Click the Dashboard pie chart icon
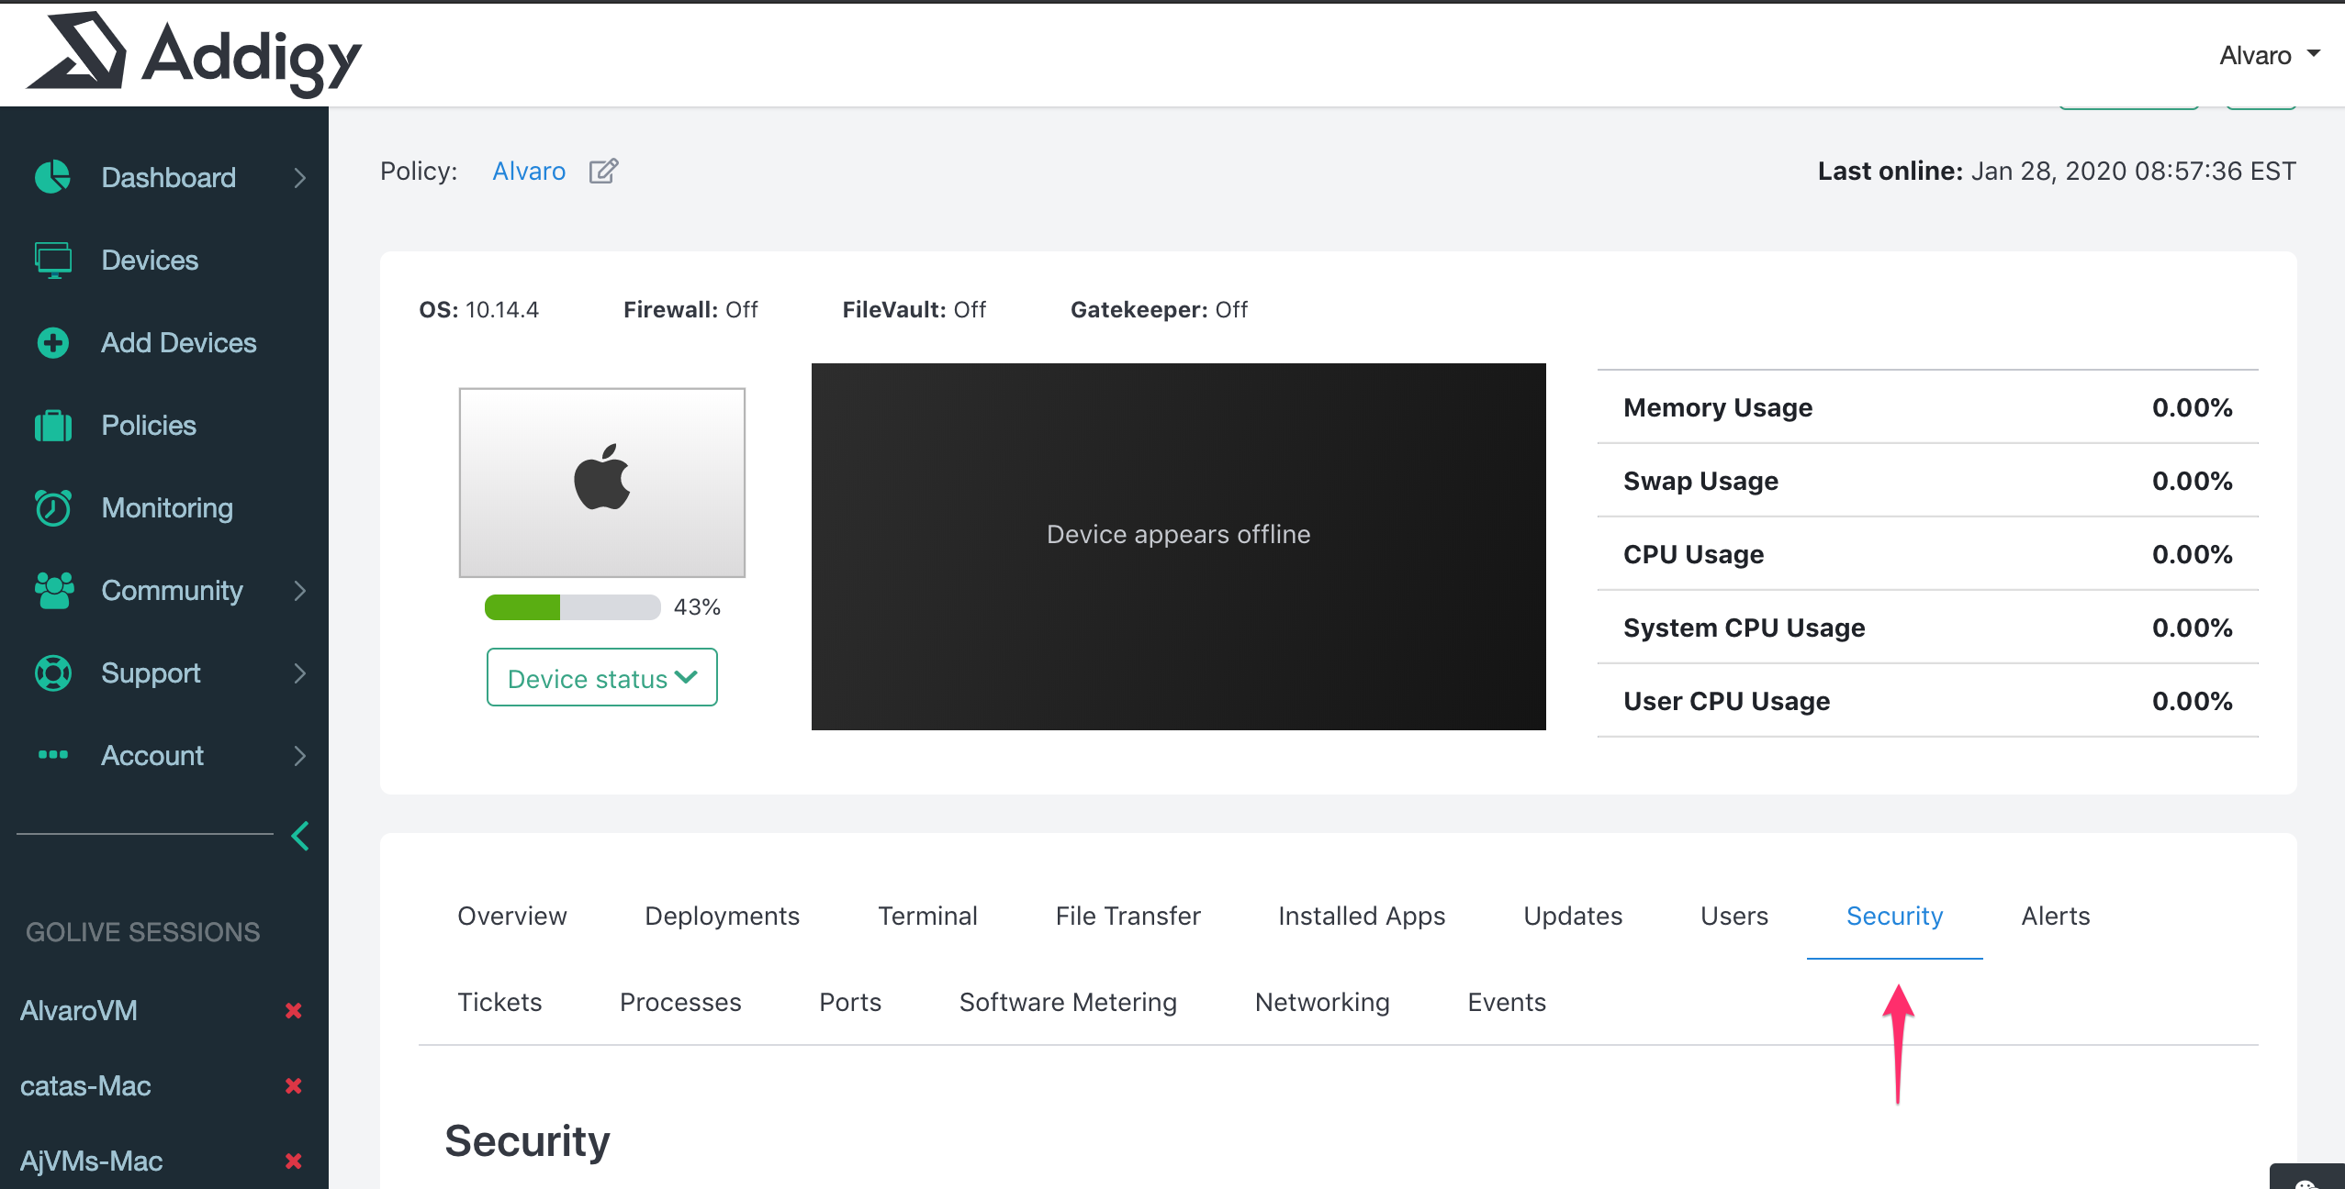Viewport: 2345px width, 1189px height. click(x=52, y=177)
